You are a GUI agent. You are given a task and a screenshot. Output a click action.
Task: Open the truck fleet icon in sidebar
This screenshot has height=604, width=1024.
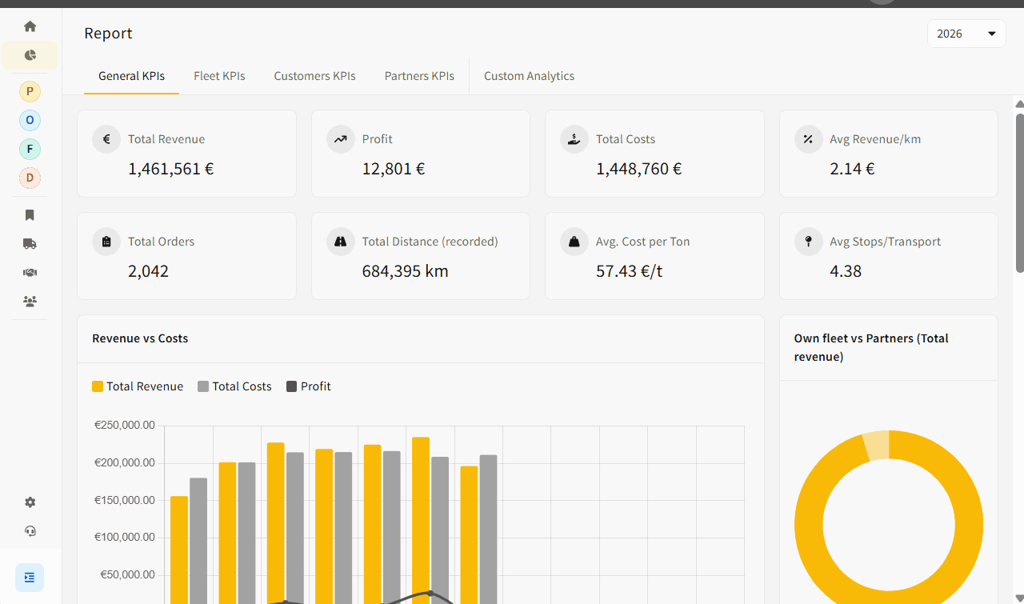click(30, 244)
